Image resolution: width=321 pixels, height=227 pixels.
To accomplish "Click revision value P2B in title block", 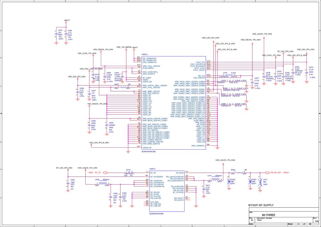I will point(317,221).
